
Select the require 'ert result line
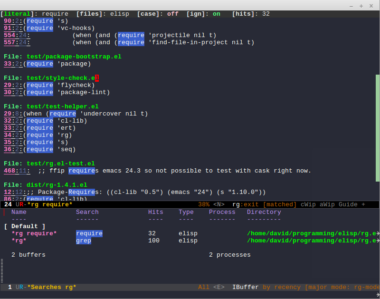tap(40, 128)
